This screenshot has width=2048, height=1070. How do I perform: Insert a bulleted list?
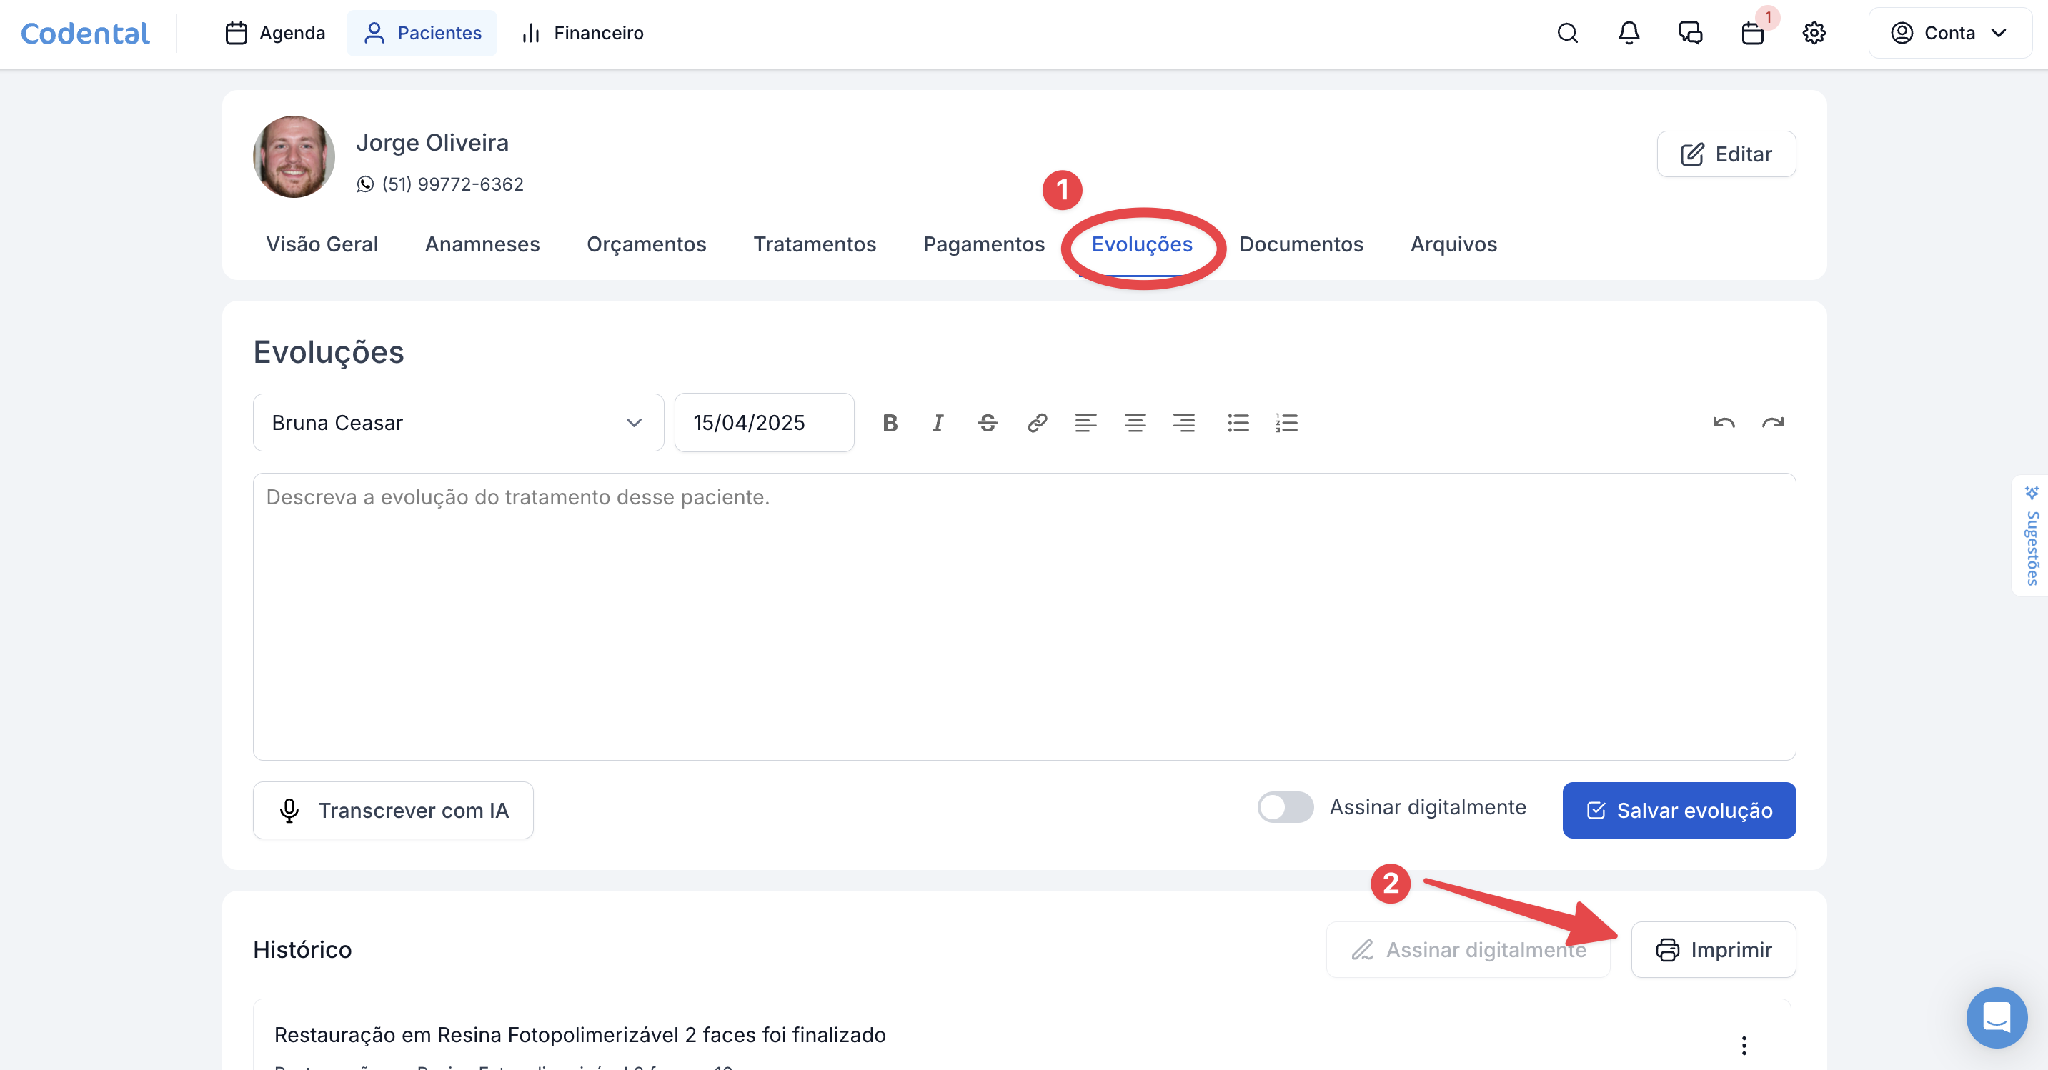(x=1238, y=423)
